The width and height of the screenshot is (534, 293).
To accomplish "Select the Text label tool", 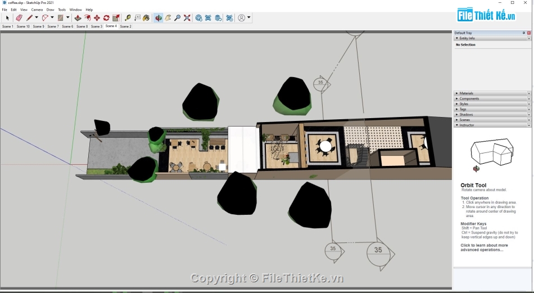I will coord(137,18).
